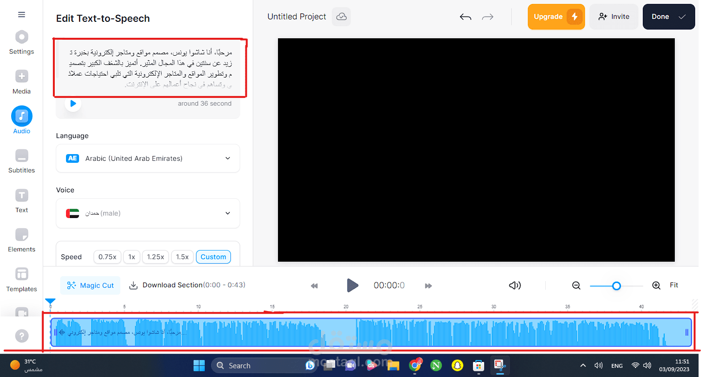Viewport: 701px width, 377px height.
Task: Skip backward in the timeline
Action: tap(314, 286)
